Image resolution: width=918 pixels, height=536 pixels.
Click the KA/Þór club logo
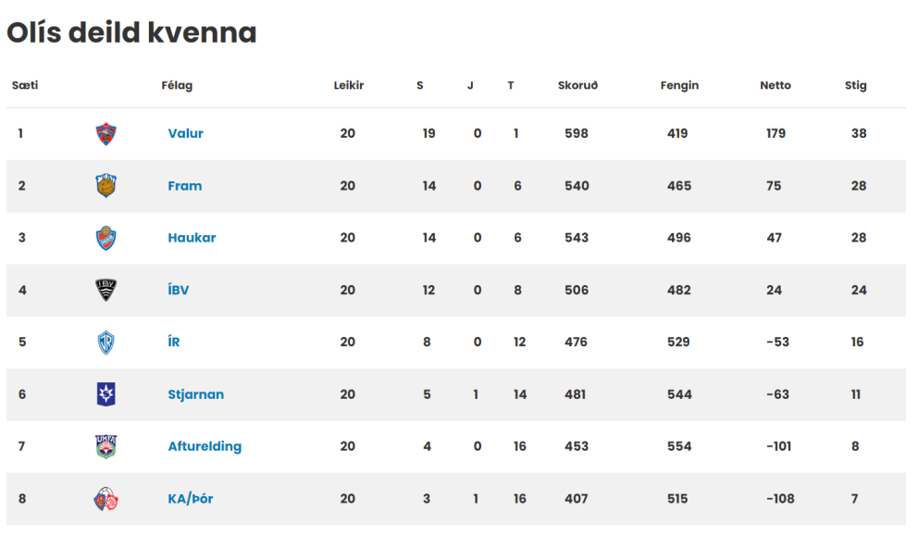pos(106,499)
